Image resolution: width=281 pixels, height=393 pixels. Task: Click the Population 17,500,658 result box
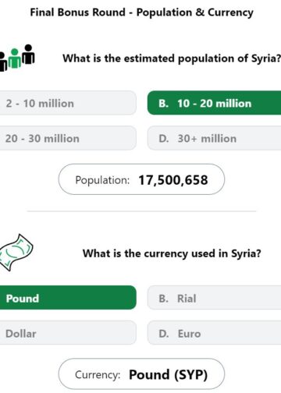coord(141,179)
